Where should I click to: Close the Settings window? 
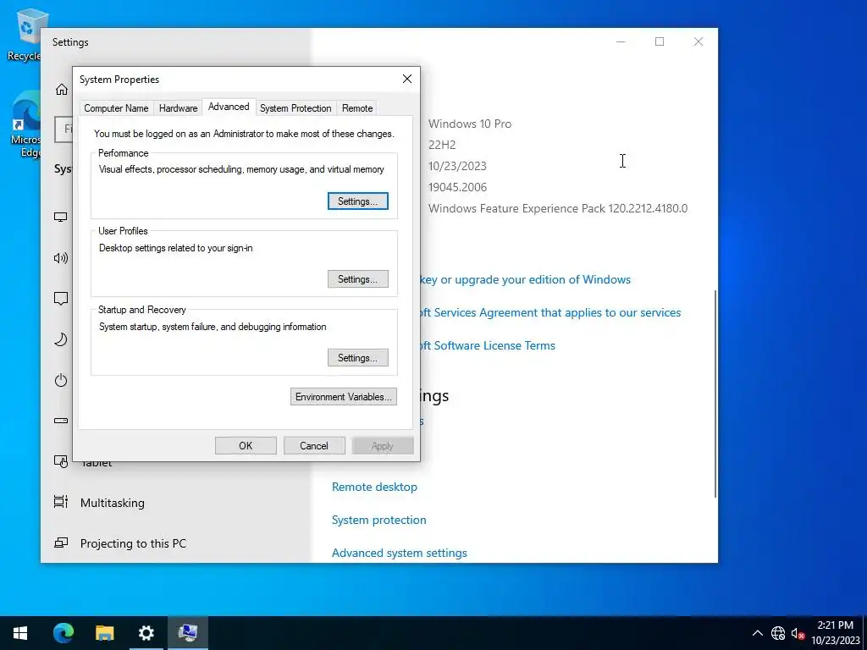click(x=699, y=42)
